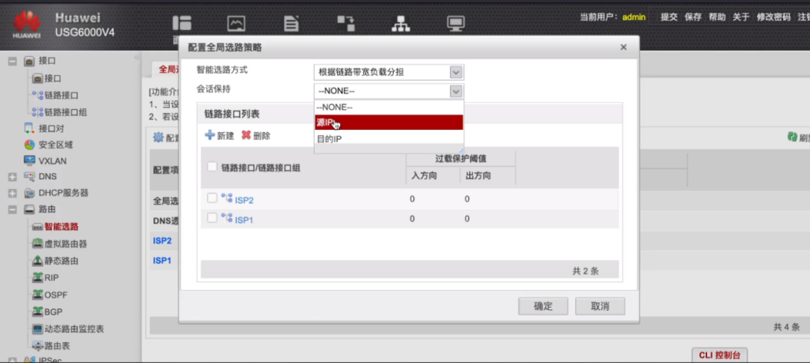Viewport: 810px width, 363px height.
Task: Open the policy document icon in top navigation
Action: 291,23
